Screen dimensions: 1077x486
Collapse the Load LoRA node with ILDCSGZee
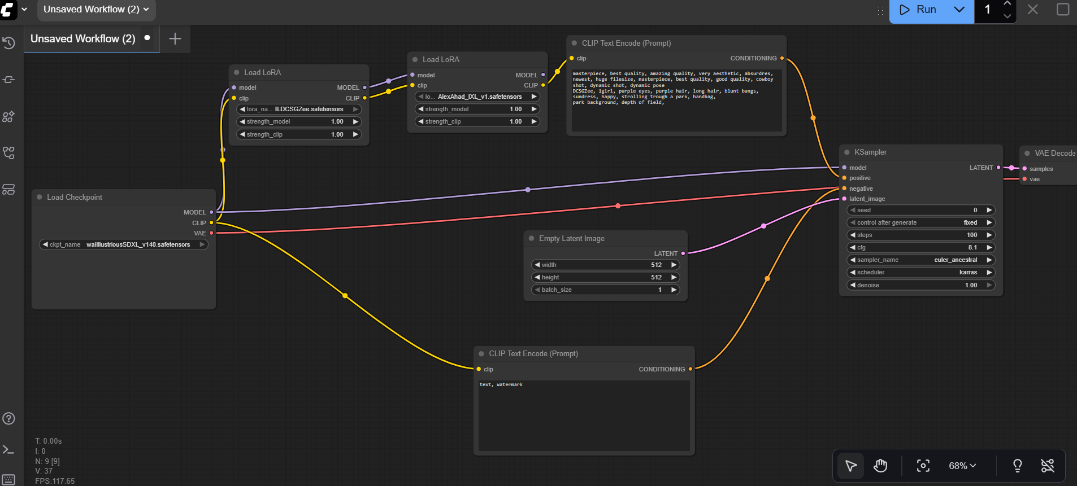(237, 72)
